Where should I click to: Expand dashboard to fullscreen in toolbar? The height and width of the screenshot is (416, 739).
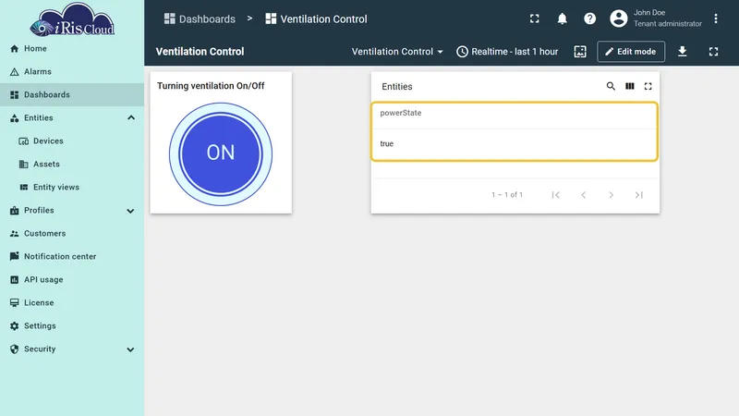click(x=713, y=52)
